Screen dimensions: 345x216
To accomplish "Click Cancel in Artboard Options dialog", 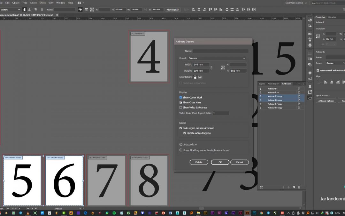I will point(239,162).
